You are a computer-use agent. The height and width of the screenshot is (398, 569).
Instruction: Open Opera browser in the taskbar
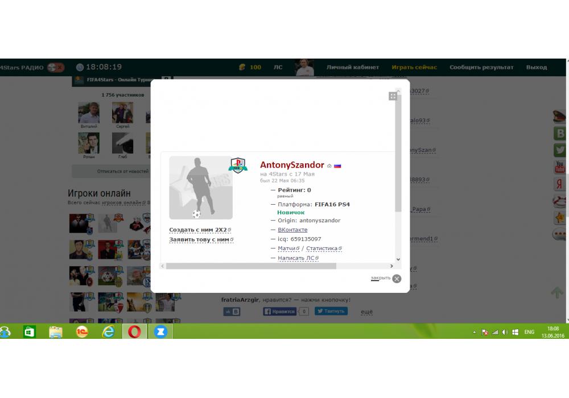tap(134, 331)
